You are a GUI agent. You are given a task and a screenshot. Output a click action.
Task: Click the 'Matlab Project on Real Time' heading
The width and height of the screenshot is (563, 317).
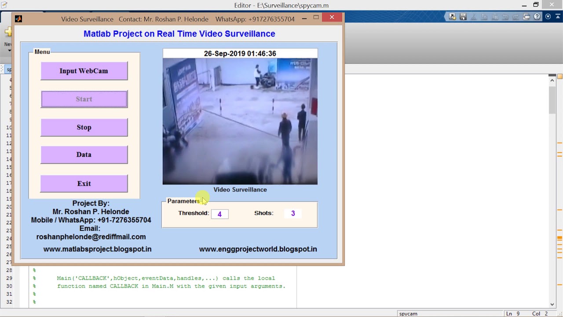(x=179, y=34)
